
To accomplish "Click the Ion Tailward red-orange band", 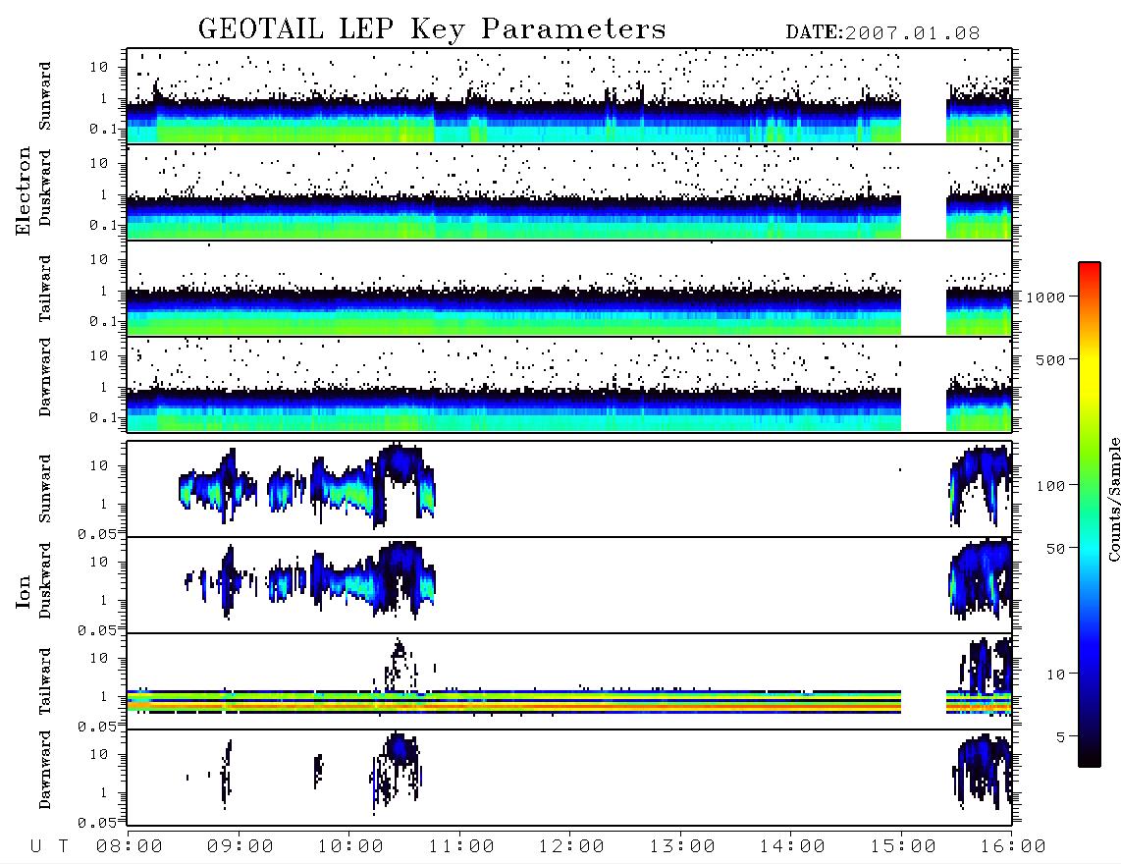I will coord(514,706).
